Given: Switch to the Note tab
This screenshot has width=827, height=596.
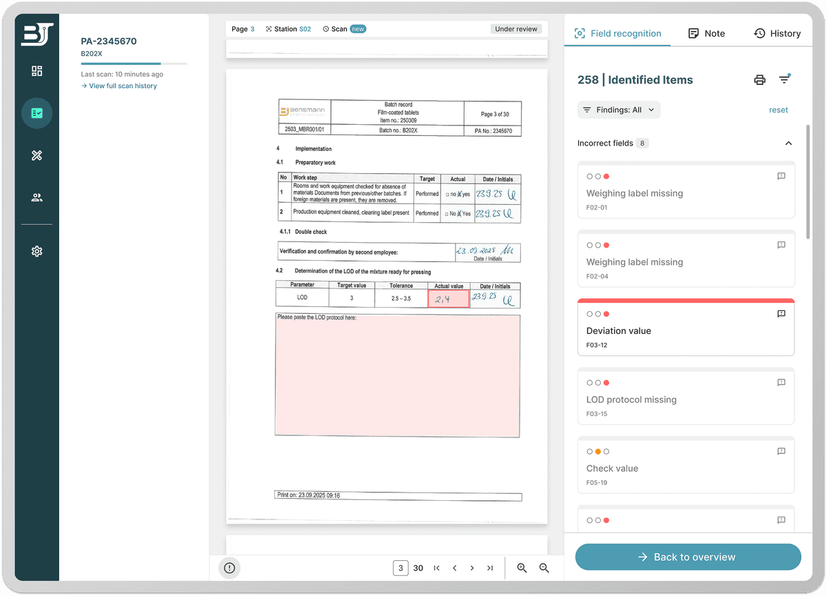Looking at the screenshot, I should 706,33.
